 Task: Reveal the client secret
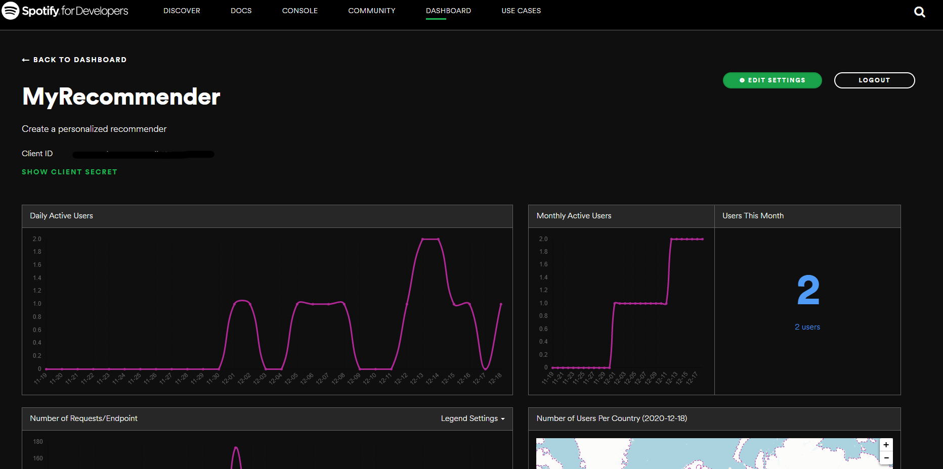click(69, 172)
